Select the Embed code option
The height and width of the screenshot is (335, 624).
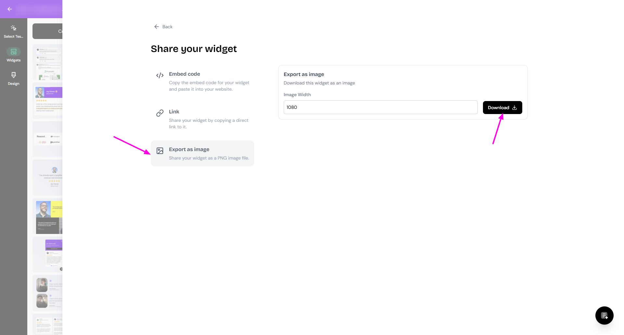click(202, 81)
